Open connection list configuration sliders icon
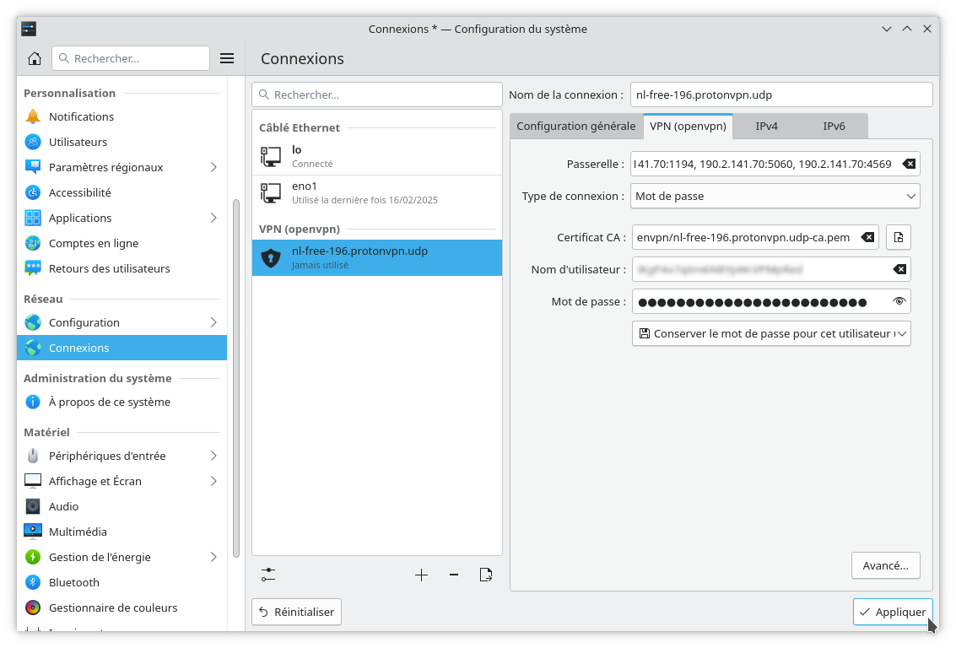This screenshot has height=648, width=956. tap(268, 575)
